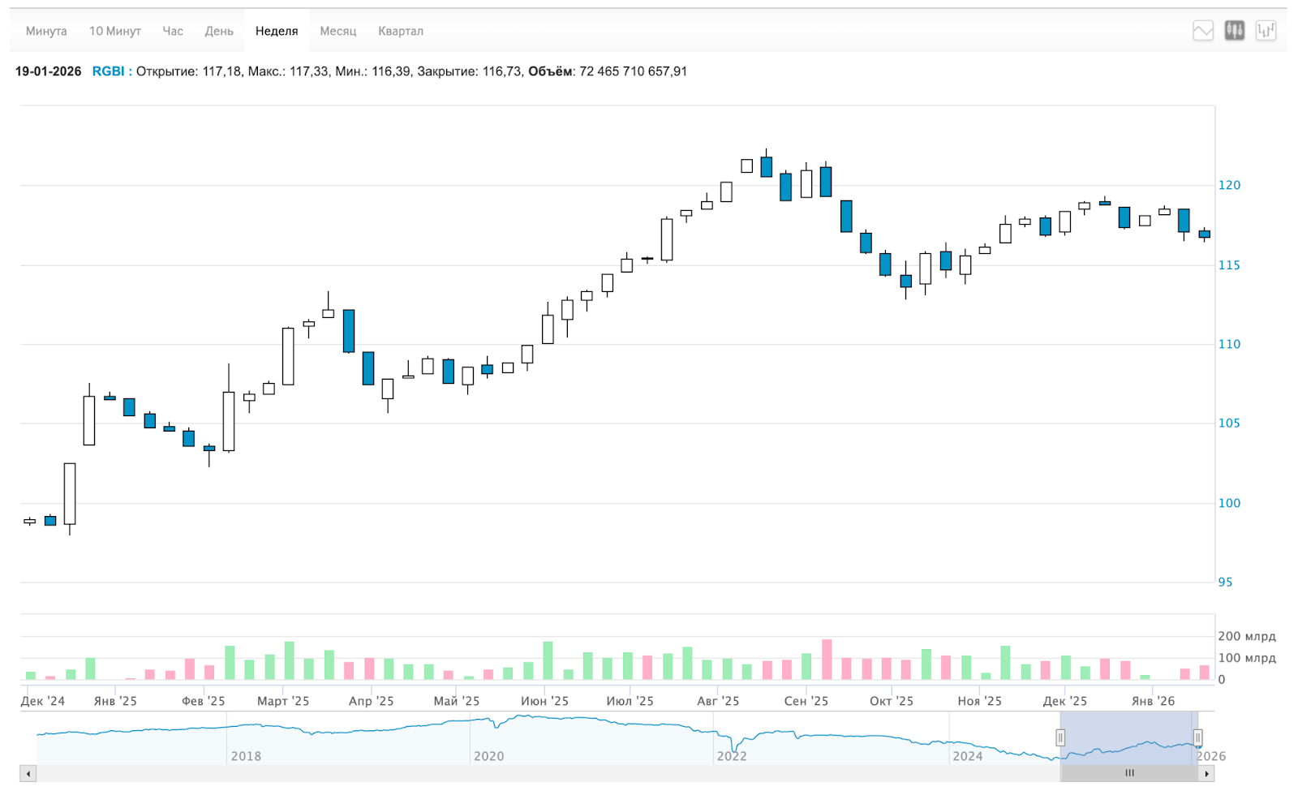
Task: Click the navigator right range handle
Action: click(x=1197, y=737)
